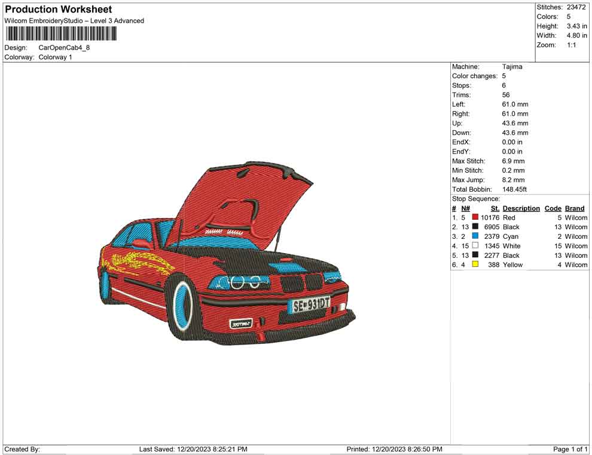Click the stitch count 23472
592x455 pixels.
click(x=576, y=7)
